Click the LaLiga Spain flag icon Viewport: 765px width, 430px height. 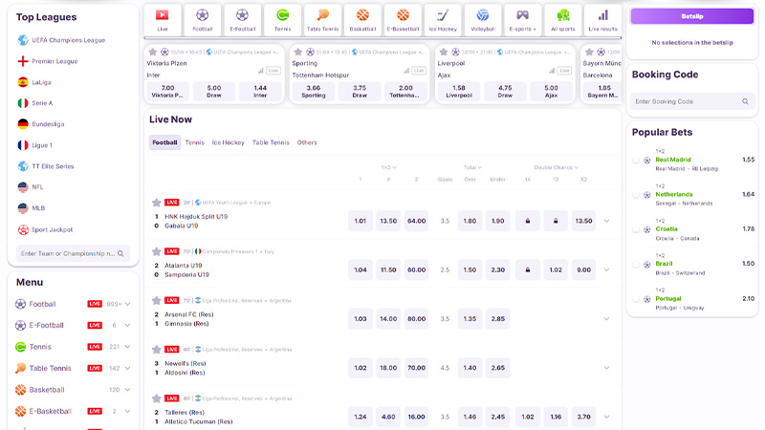(23, 82)
